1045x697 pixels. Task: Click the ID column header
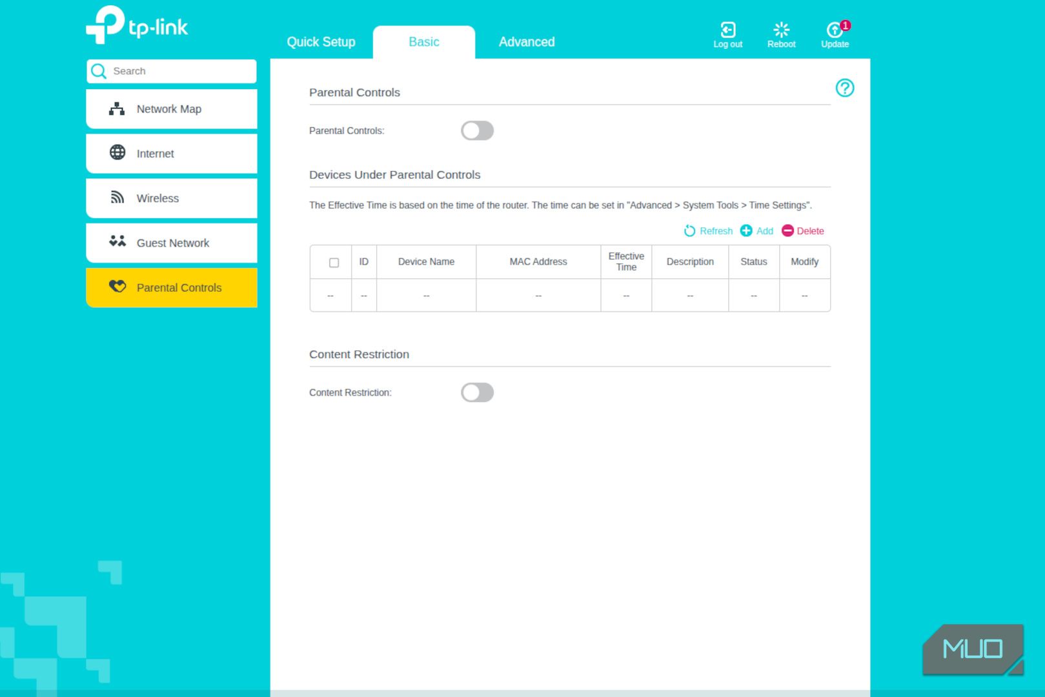point(364,261)
